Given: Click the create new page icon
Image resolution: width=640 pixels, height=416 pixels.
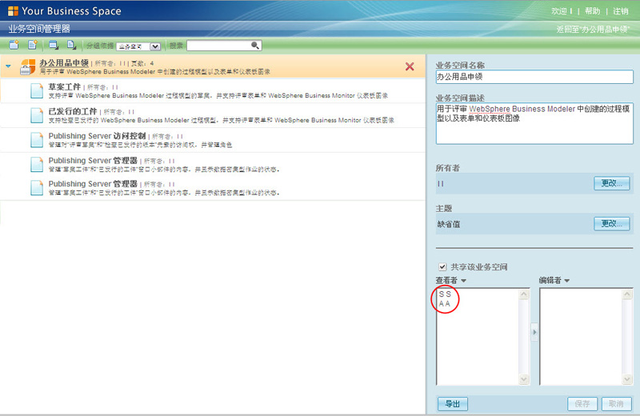Looking at the screenshot, I should tap(33, 45).
